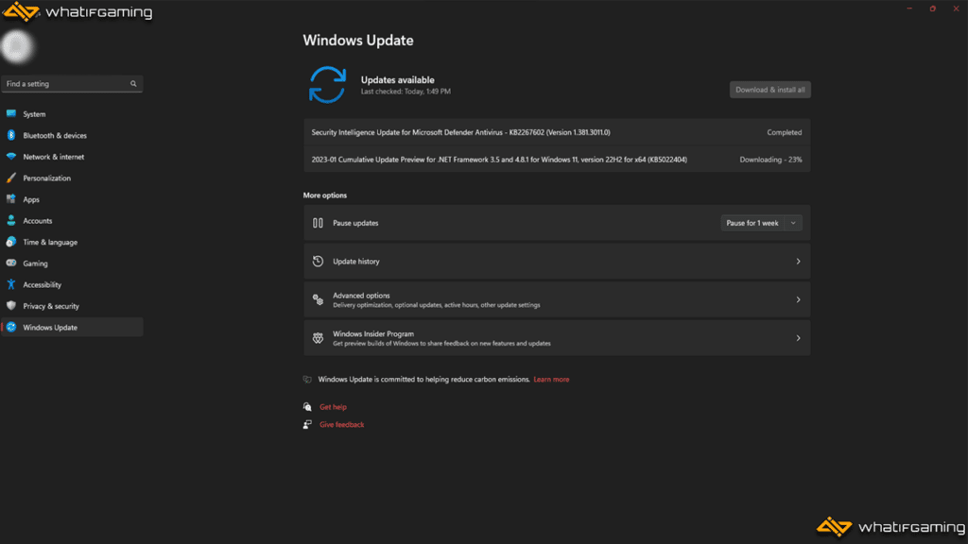This screenshot has height=544, width=968.
Task: Click the blue sync arrows update icon
Action: [327, 85]
